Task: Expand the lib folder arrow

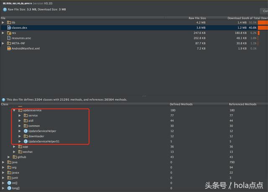Action: pyautogui.click(x=3, y=23)
